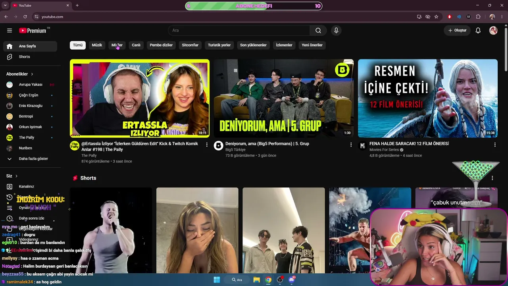Open Discord from the taskbar
508x286 pixels.
pyautogui.click(x=292, y=280)
